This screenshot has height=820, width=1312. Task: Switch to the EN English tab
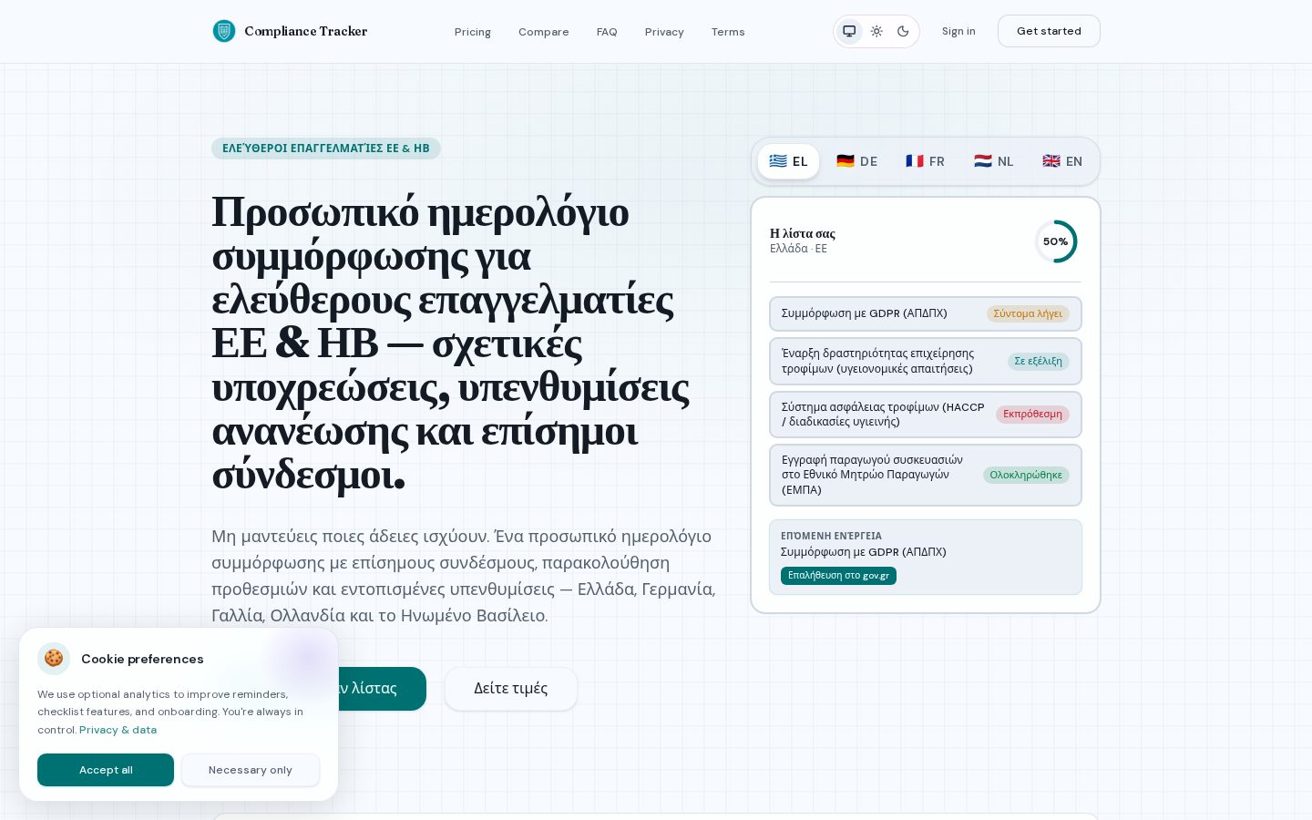pyautogui.click(x=1062, y=161)
